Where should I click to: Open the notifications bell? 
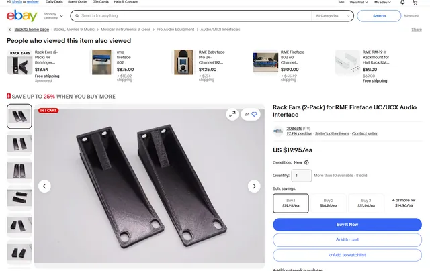(403, 2)
